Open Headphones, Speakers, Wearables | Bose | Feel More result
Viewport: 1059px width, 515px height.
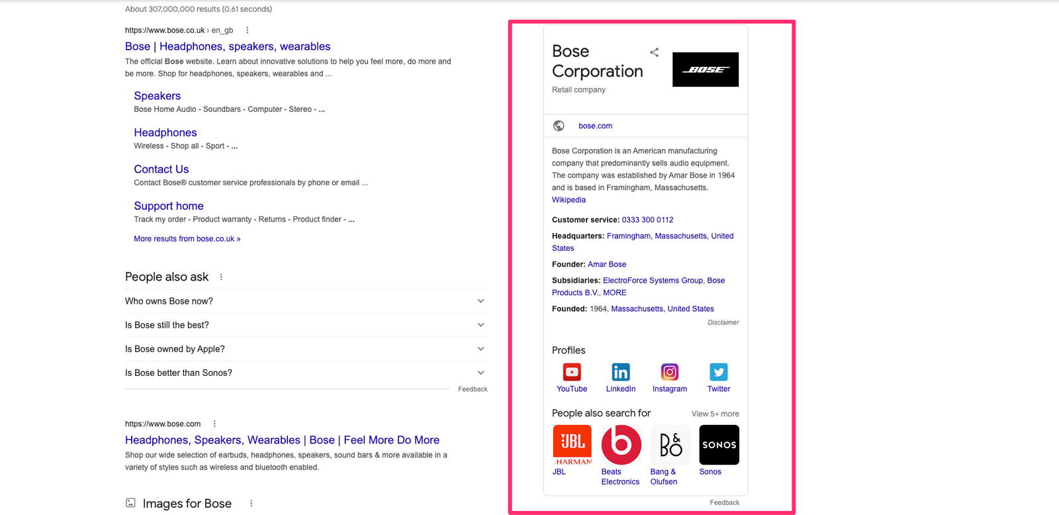pos(282,440)
